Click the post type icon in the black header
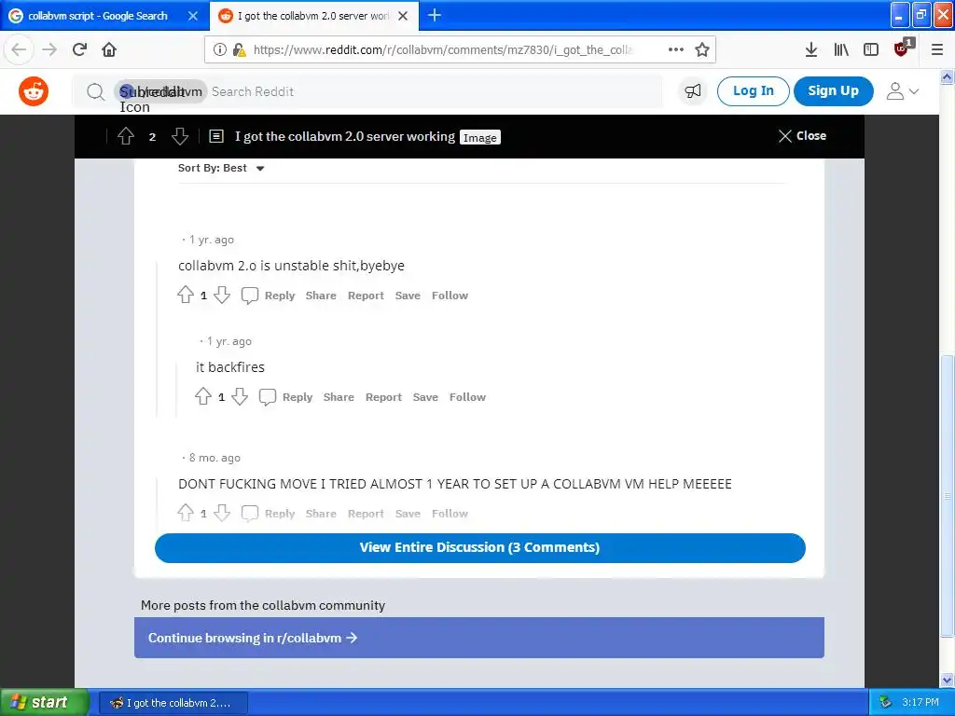 pos(216,136)
